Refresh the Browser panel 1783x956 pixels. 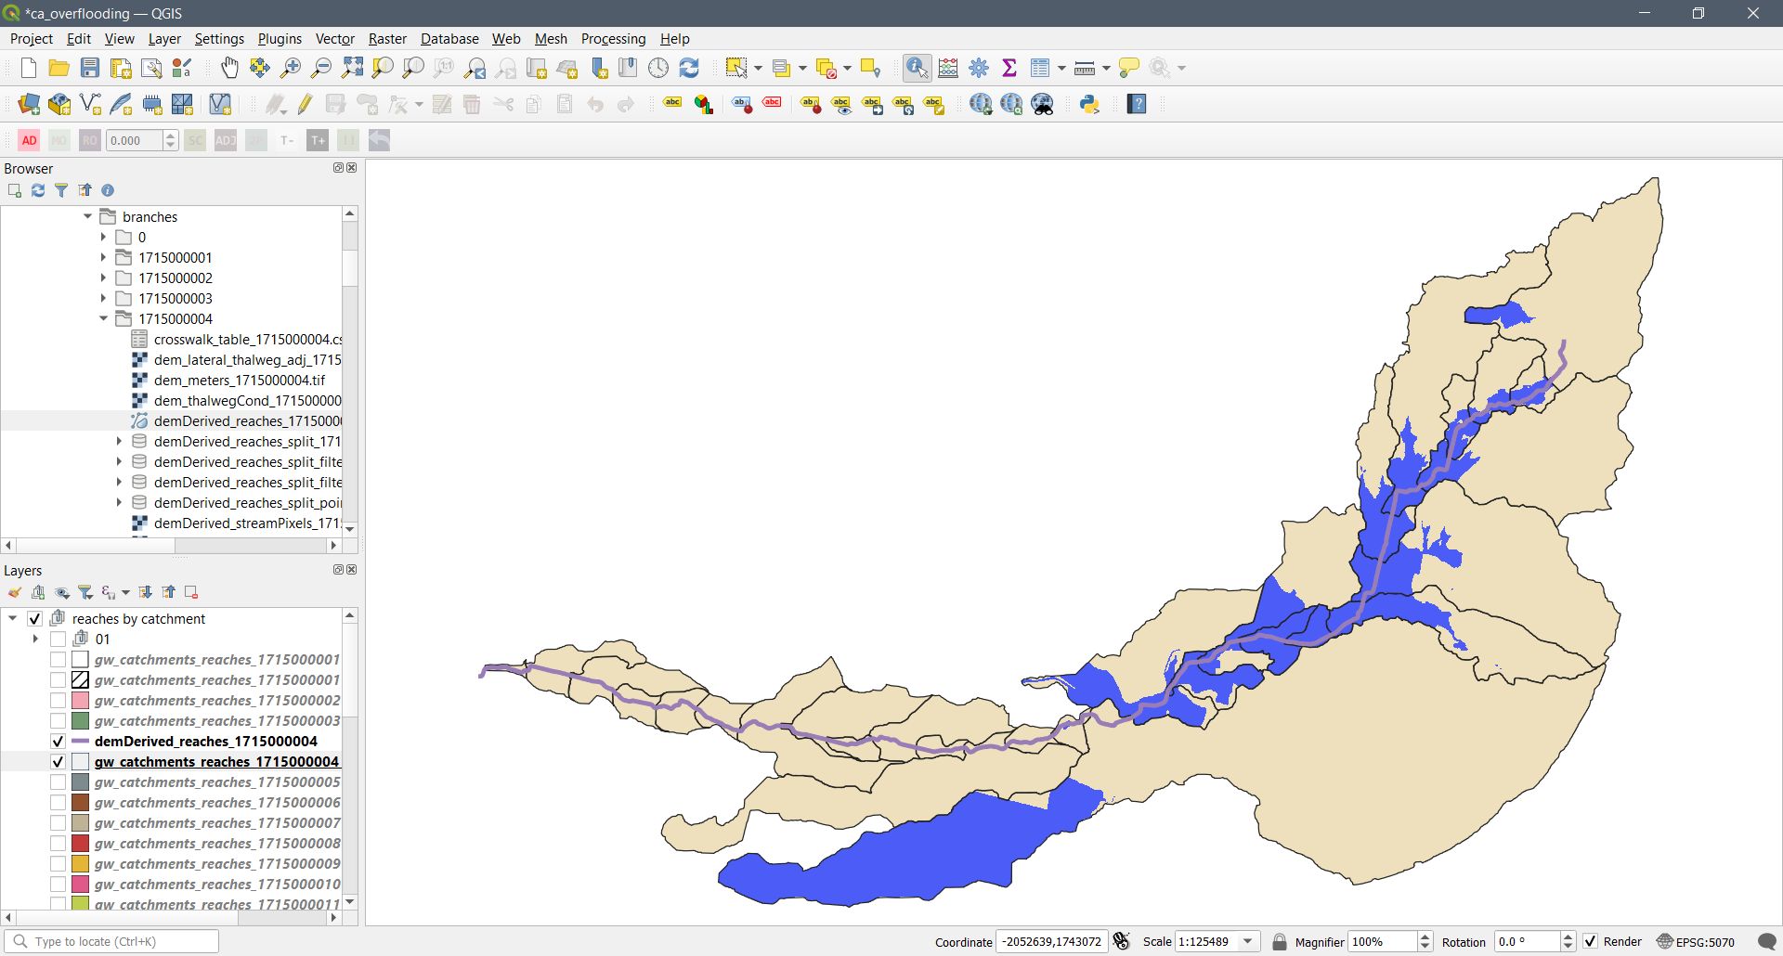pyautogui.click(x=38, y=190)
